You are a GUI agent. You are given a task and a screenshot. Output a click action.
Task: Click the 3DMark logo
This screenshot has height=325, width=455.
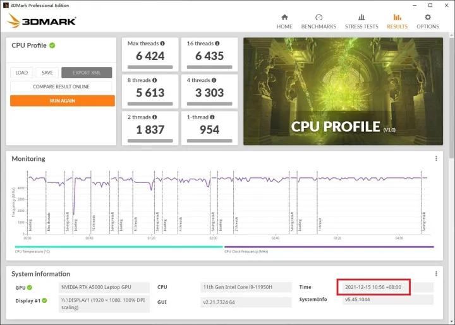tap(42, 21)
